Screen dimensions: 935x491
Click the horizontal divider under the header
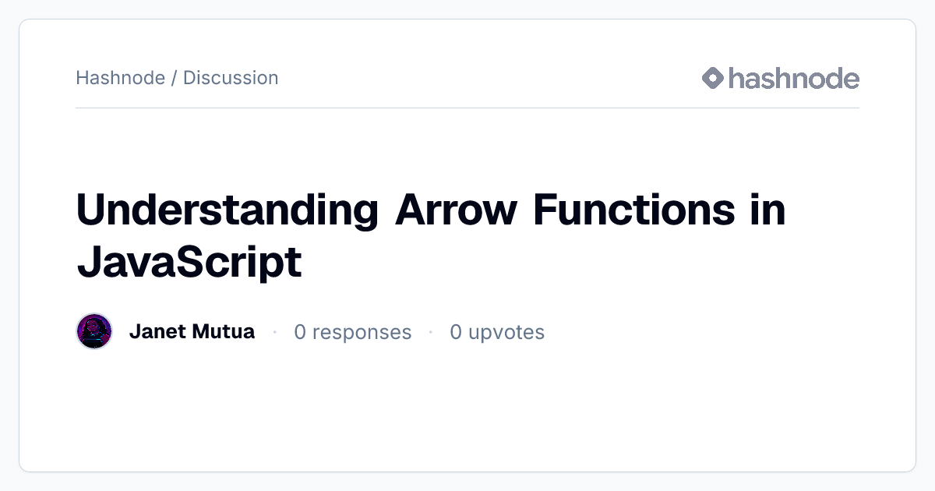click(x=467, y=108)
